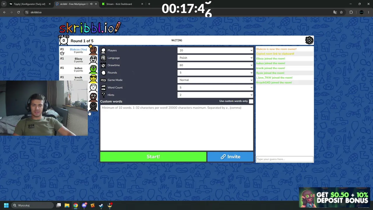The height and width of the screenshot is (210, 373).
Task: Click the blue Invite button
Action: pyautogui.click(x=231, y=157)
